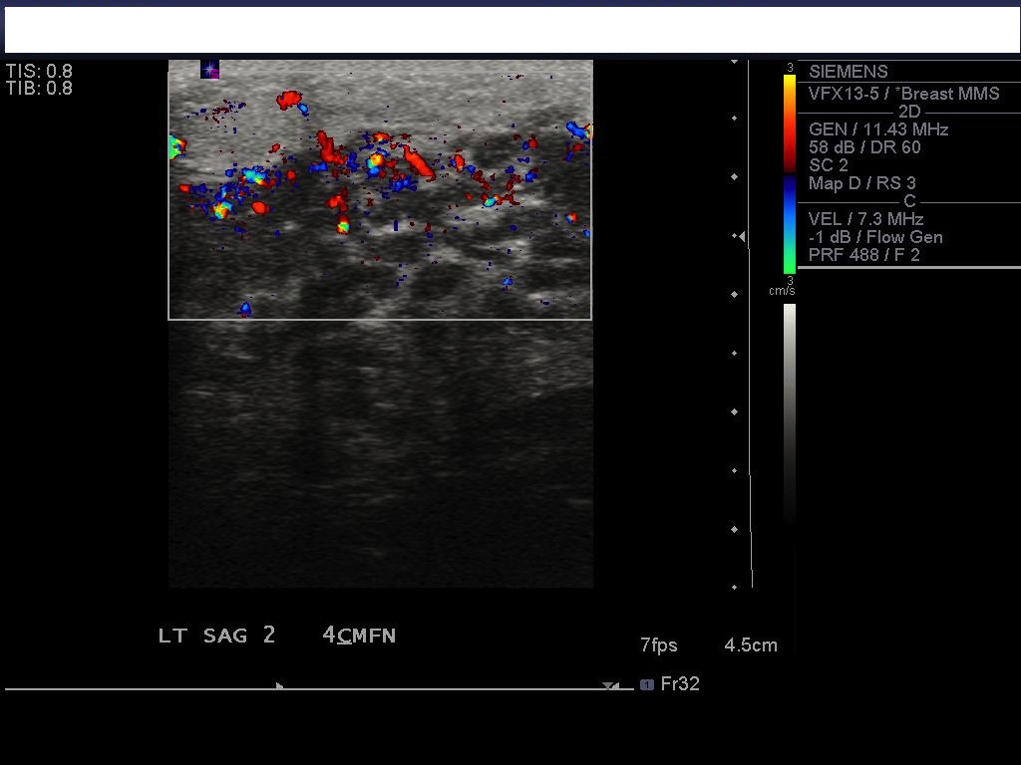
Task: Click the focal zone arrow on depth scale
Action: [739, 236]
